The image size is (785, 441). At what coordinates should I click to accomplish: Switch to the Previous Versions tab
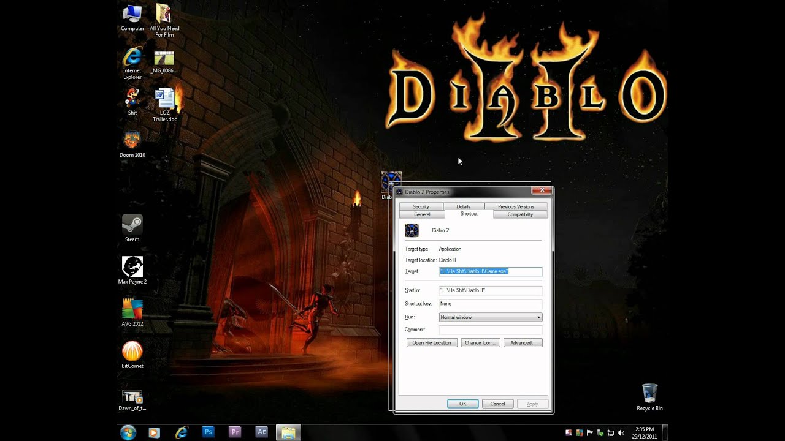[x=516, y=206]
